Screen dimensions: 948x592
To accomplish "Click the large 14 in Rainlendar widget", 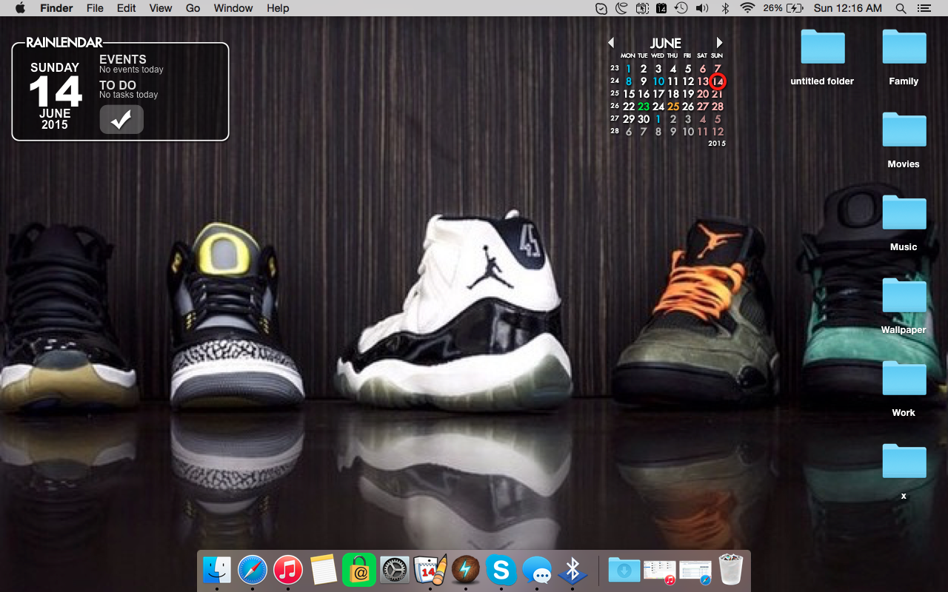I will (56, 92).
